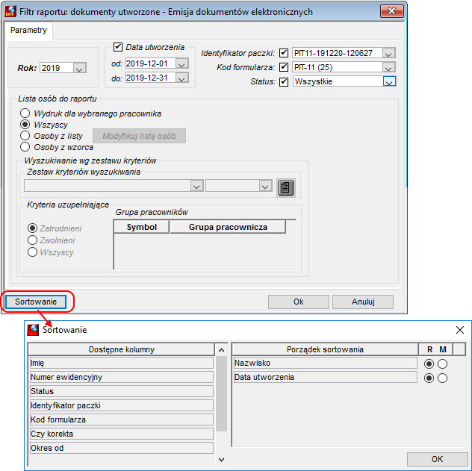Open the criteria set list icon button
This screenshot has height=471, width=472.
(286, 188)
